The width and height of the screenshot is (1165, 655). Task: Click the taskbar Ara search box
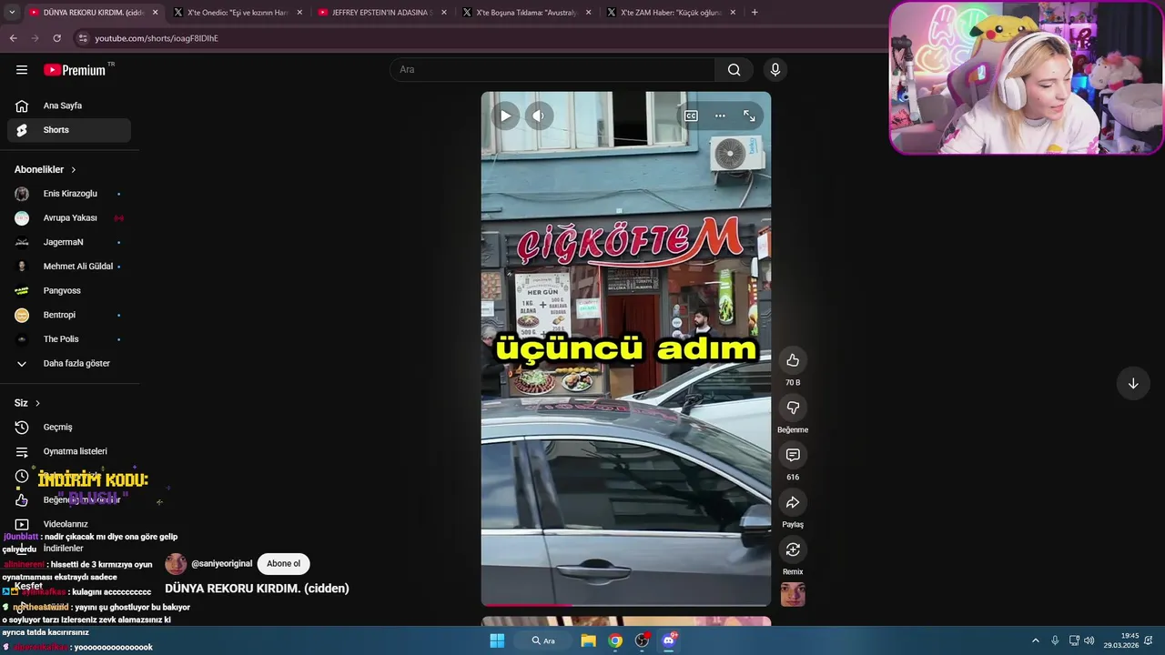[543, 640]
